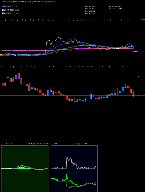Click the 'Avg V: 0.003 M' volume text
This screenshot has height=192, width=145.
pos(115,6)
